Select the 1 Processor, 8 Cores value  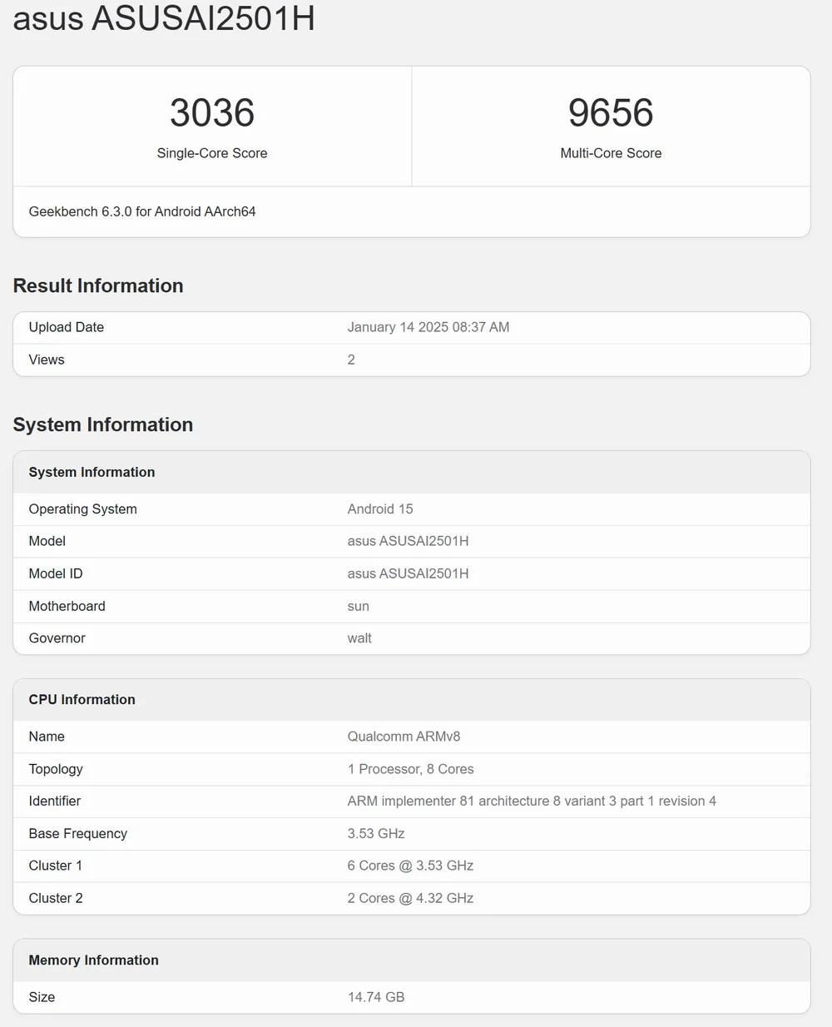pos(411,769)
